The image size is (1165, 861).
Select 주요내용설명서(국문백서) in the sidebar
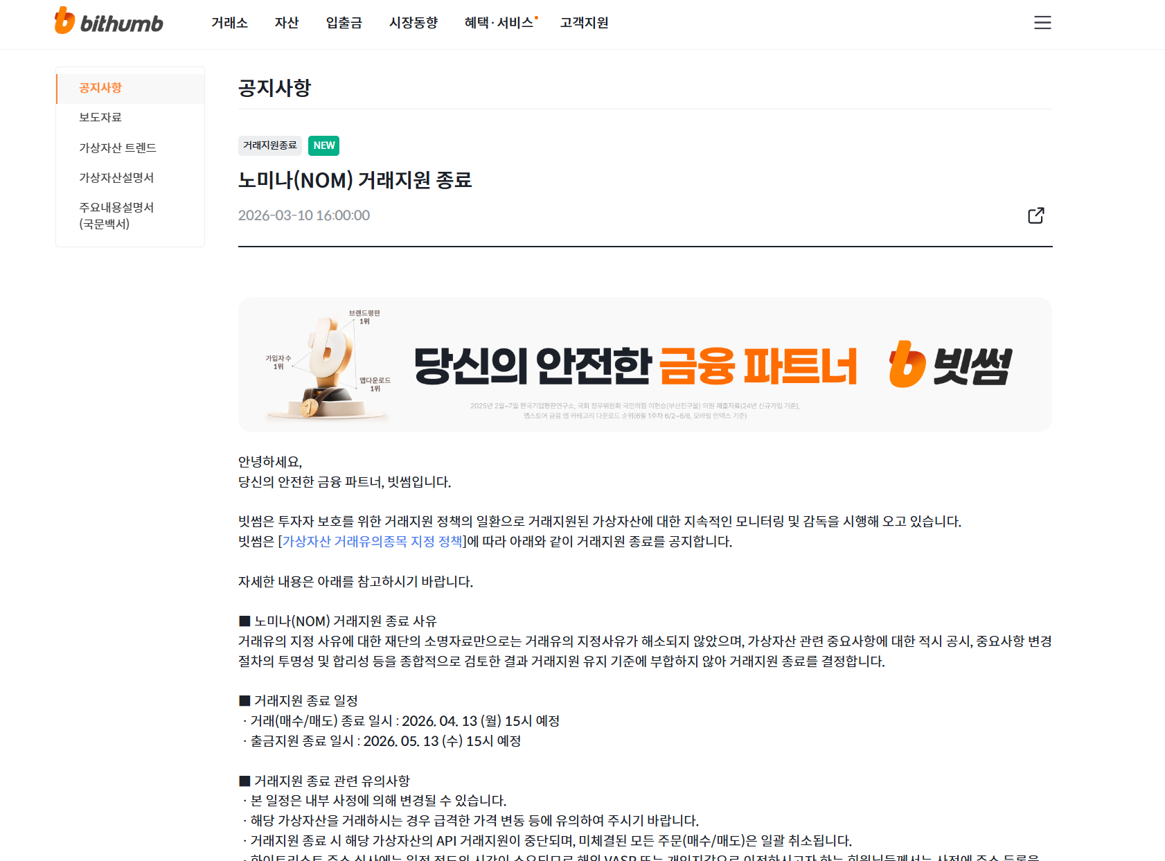tap(130, 215)
